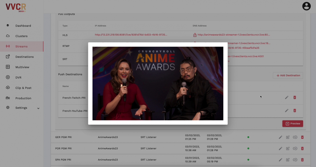Image resolution: width=316 pixels, height=167 pixels.
Task: Click the add-note icon on SPA PGM PRI
Action: [288, 160]
